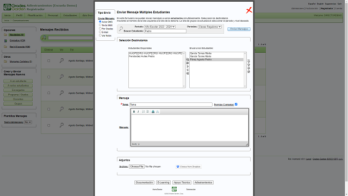Open Personal menu on background page

(x=53, y=16)
